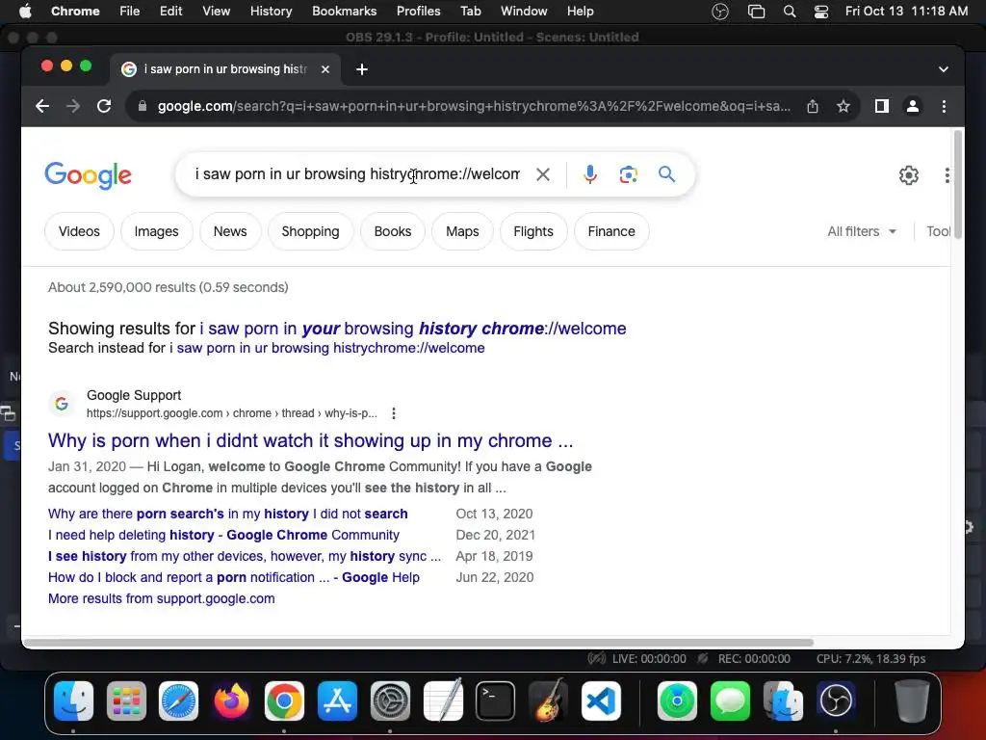Open the Apple menu
The image size is (986, 740).
[x=25, y=12]
